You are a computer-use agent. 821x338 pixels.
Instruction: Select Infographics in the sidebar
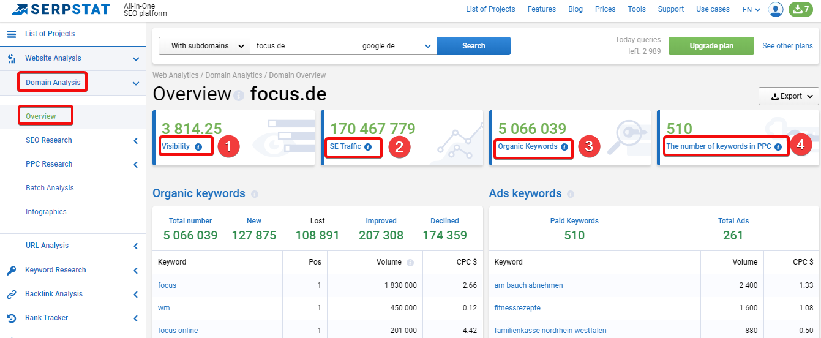click(x=46, y=212)
